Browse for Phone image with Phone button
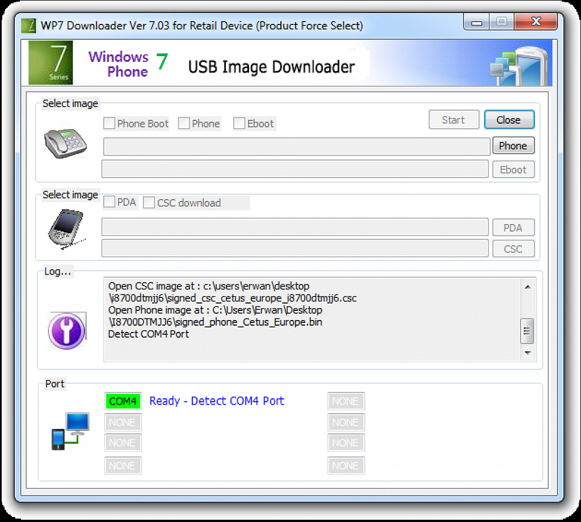581x522 pixels. point(513,146)
